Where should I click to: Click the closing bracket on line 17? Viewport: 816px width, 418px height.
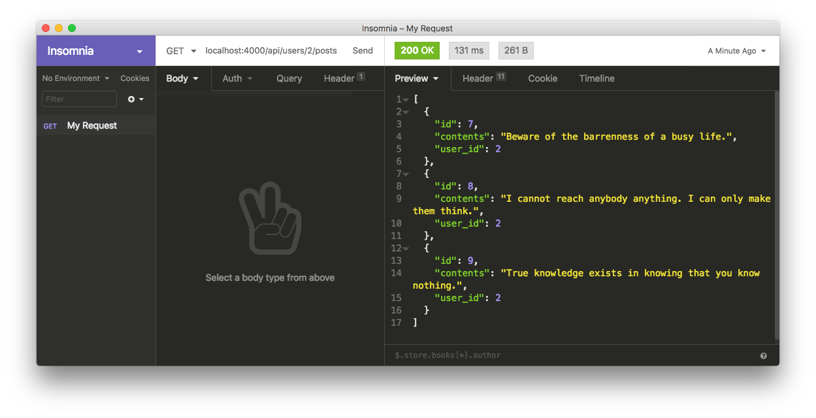(x=416, y=323)
